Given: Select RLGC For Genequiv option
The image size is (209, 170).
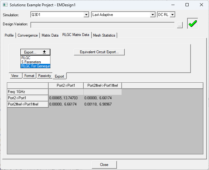Looking at the screenshot, I should [x=35, y=66].
